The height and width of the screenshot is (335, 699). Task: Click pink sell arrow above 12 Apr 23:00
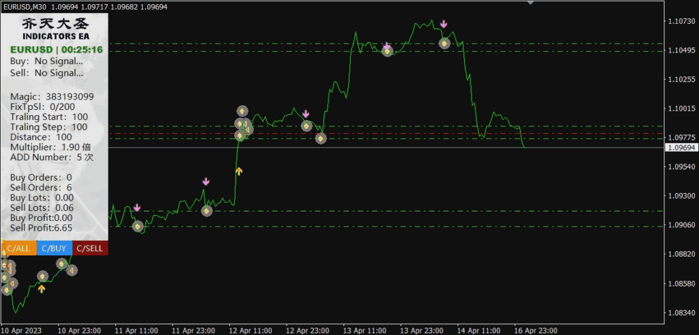pos(306,114)
